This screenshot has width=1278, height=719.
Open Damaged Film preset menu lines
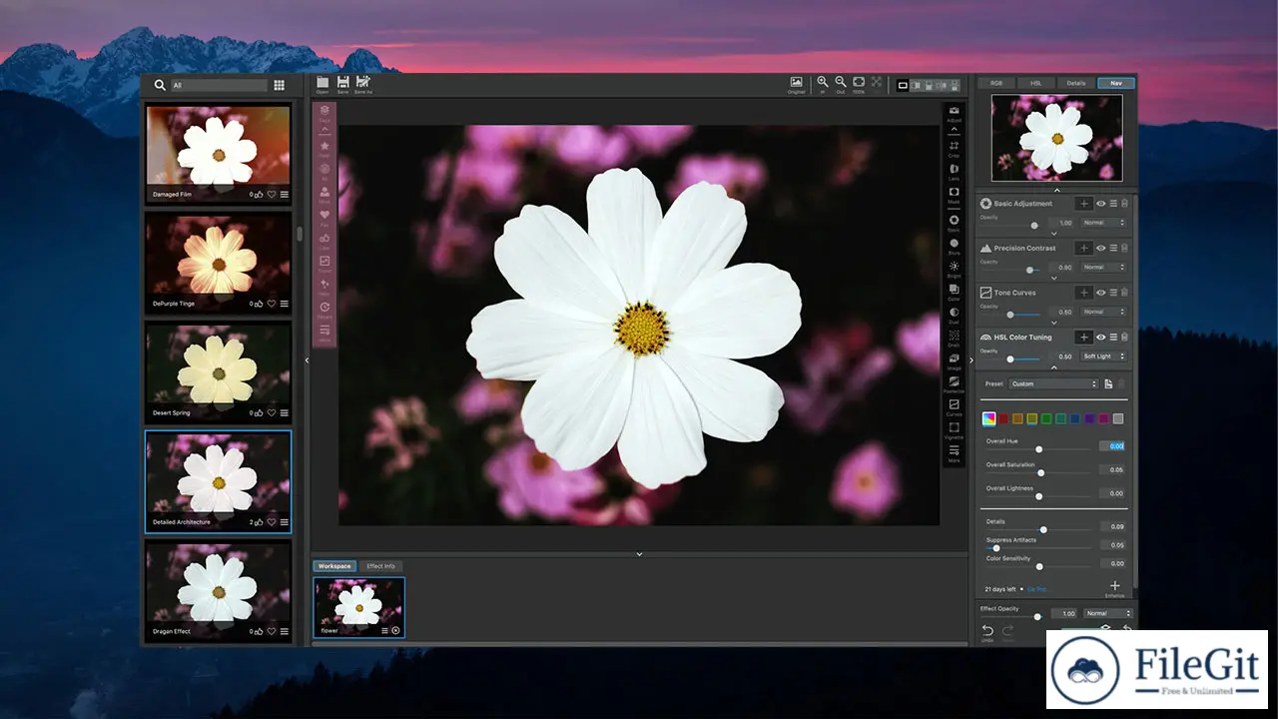tap(285, 195)
